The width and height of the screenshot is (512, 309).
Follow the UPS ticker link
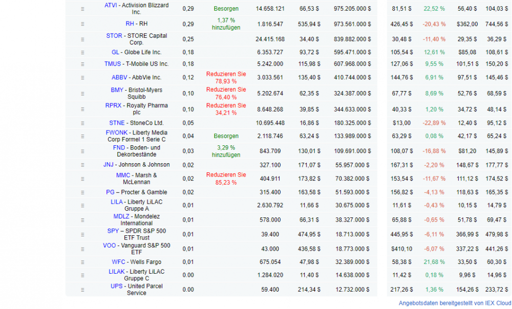[x=117, y=286]
